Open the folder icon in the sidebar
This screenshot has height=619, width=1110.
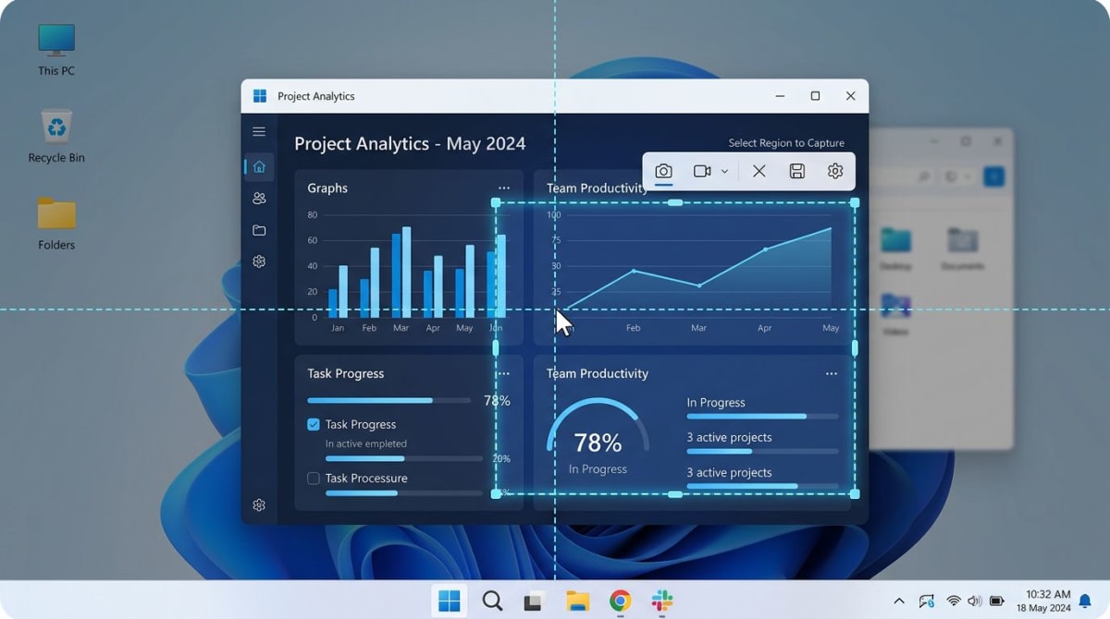point(259,230)
